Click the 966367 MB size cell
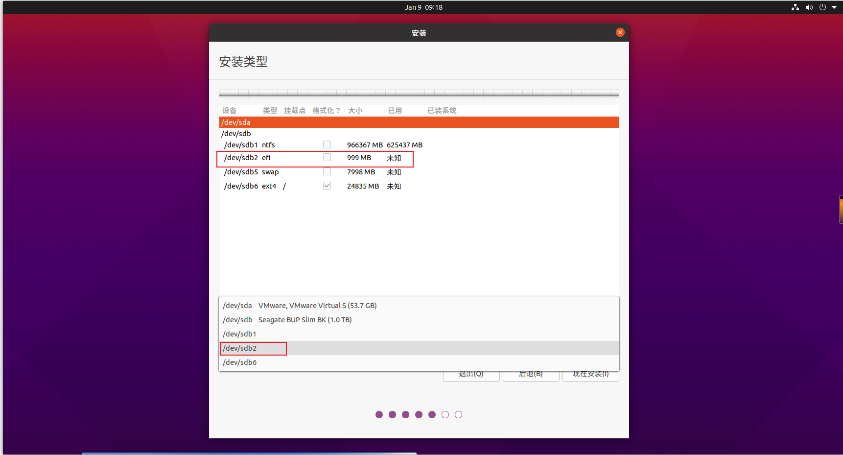843x455 pixels. tap(365, 145)
